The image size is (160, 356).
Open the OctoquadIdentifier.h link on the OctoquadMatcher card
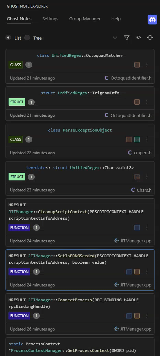[131, 78]
